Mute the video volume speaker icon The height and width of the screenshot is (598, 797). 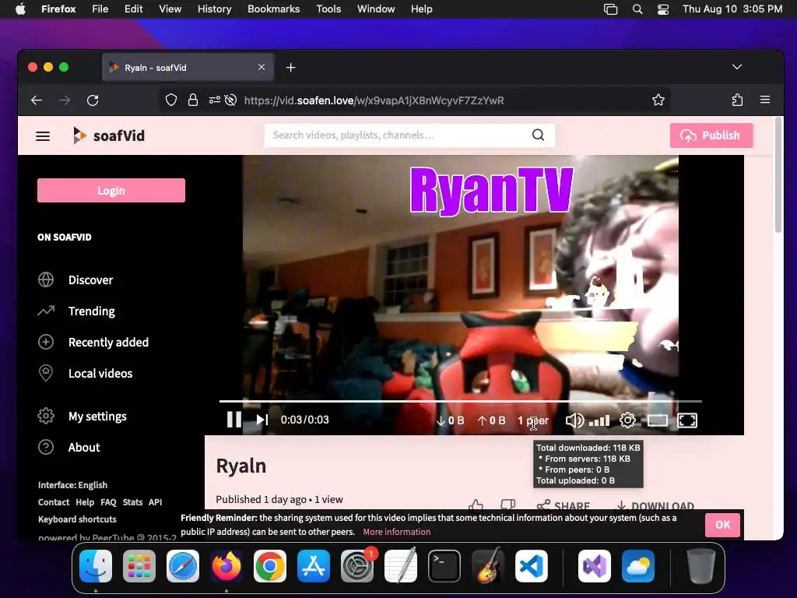pos(574,420)
